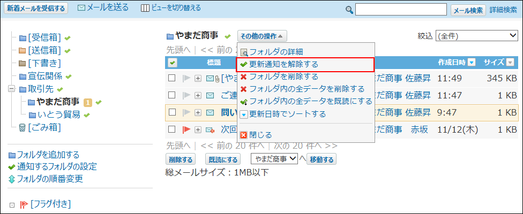Click the green check next to 受信箱
Image resolution: width=523 pixels, height=214 pixels.
pyautogui.click(x=68, y=38)
